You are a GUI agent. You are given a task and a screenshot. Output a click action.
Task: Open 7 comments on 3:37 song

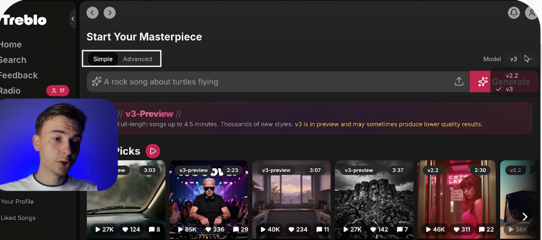(x=402, y=229)
